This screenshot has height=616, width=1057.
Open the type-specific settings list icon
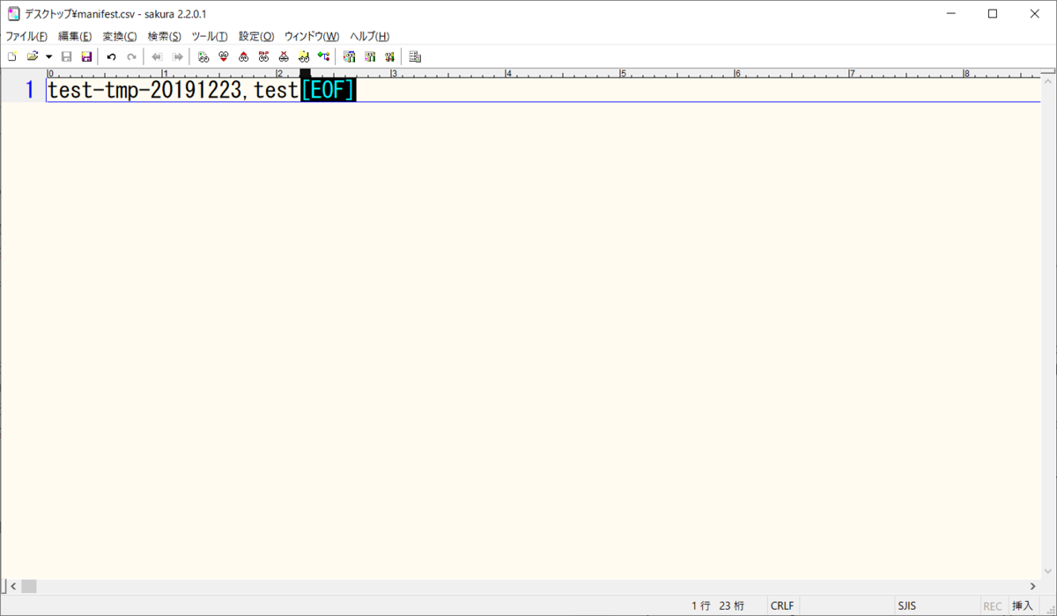tap(350, 56)
